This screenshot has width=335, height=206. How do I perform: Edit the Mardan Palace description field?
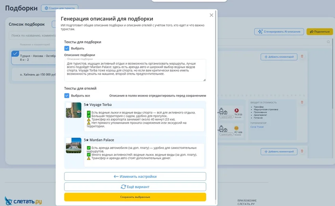click(144, 155)
